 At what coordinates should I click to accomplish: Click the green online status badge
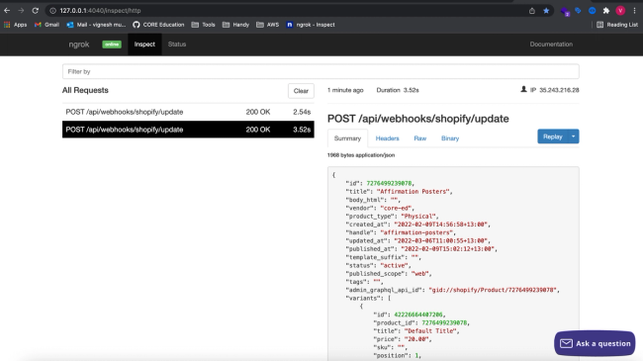(x=112, y=45)
